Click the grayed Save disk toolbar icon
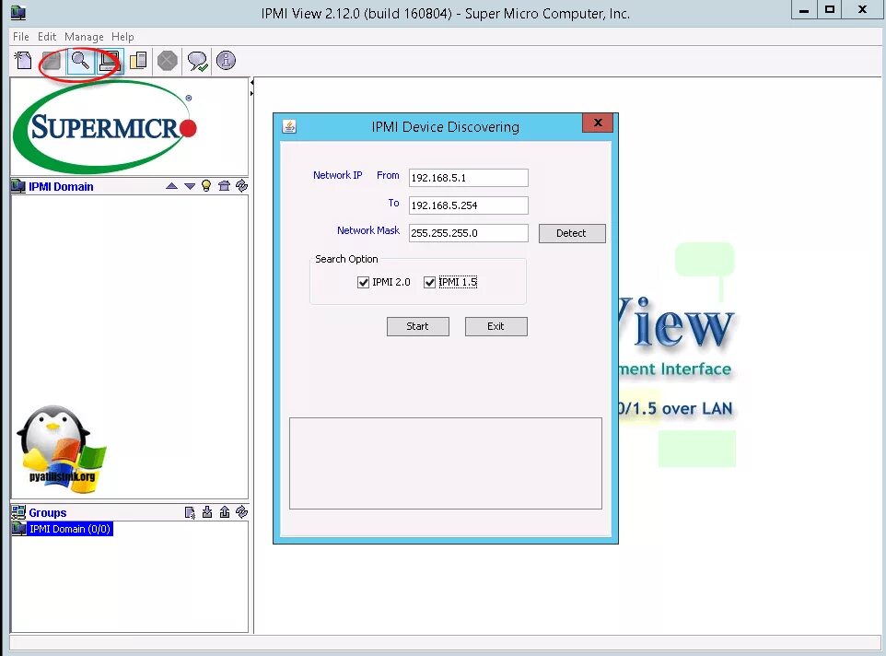 [52, 61]
